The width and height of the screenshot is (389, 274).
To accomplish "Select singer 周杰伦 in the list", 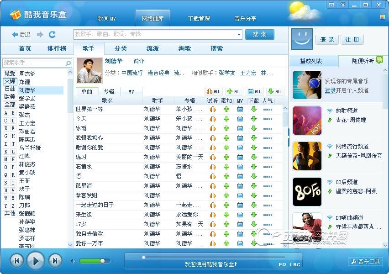I will [x=27, y=74].
